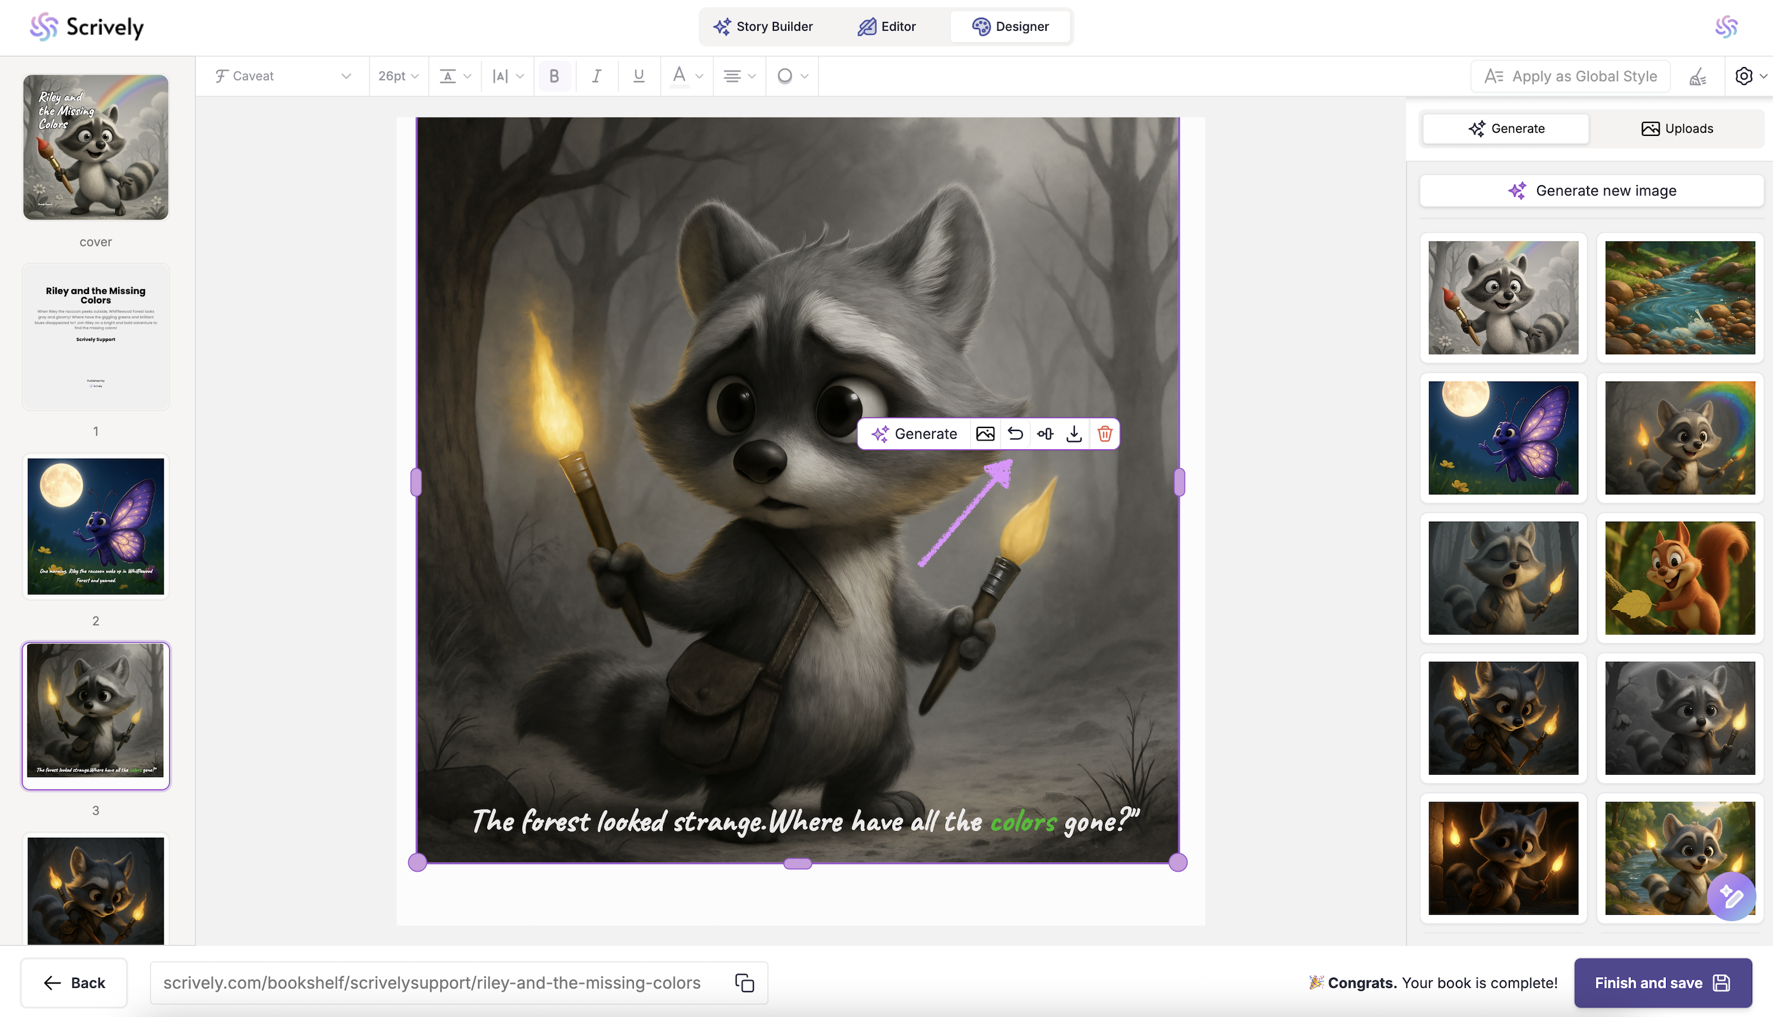1773x1017 pixels.
Task: Toggle bold formatting
Action: point(554,76)
